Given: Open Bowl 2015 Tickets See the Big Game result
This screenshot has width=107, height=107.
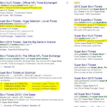Looking at the screenshot, I should [x=28, y=42].
